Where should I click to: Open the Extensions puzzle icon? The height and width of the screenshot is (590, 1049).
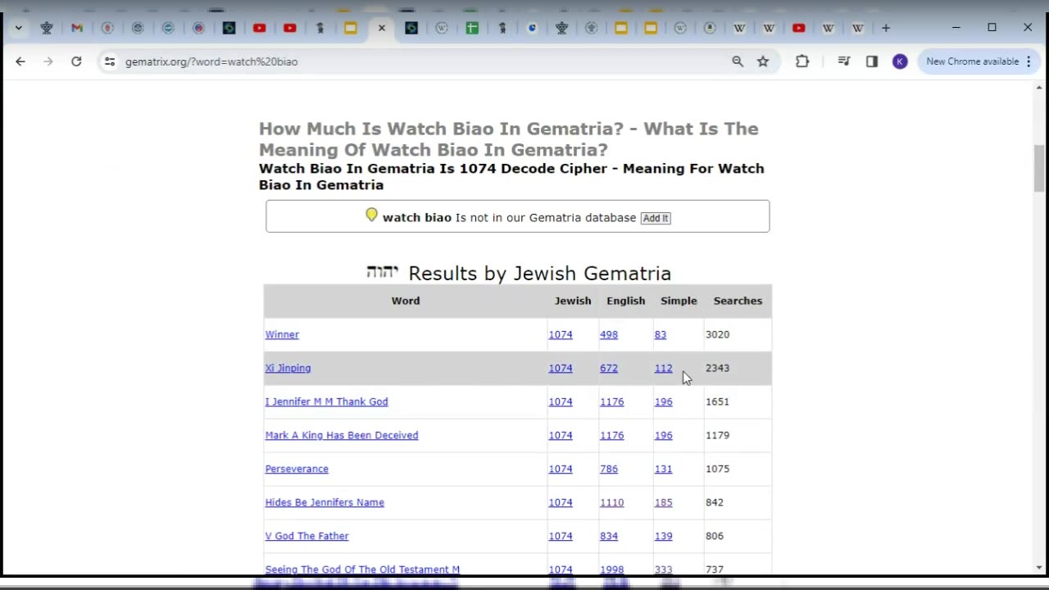[802, 61]
